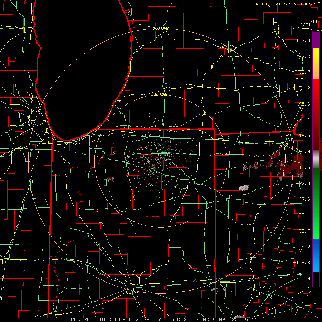The width and height of the screenshot is (322, 322).
Task: Click the Super-Resolution Base Velocity caption
Action: click(161, 319)
